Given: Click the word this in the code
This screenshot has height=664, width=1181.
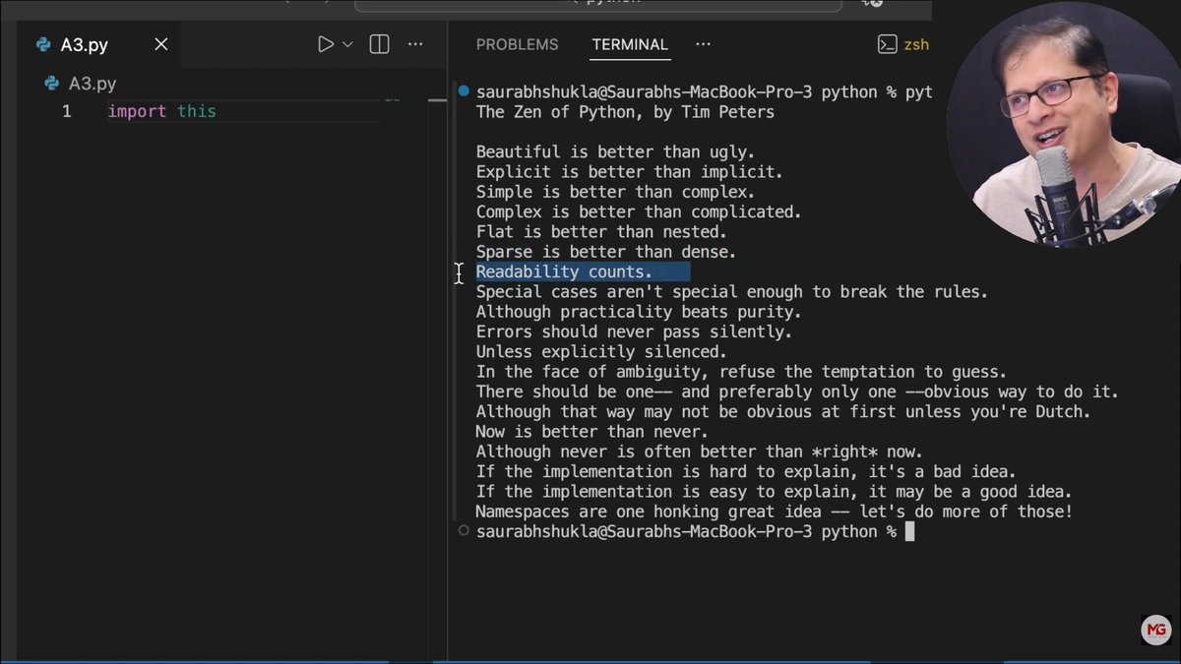Looking at the screenshot, I should point(197,111).
